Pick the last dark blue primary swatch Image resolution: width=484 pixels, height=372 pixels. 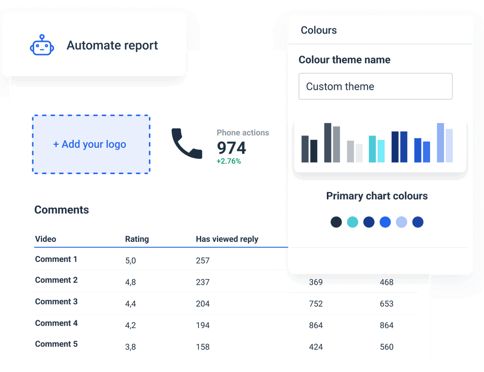point(418,222)
